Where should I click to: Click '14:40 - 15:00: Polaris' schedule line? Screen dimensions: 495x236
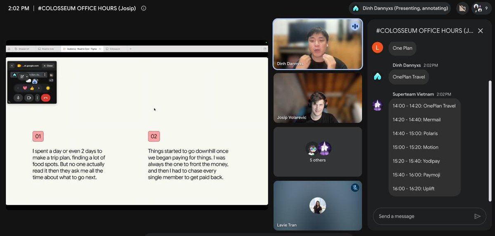[x=415, y=133]
